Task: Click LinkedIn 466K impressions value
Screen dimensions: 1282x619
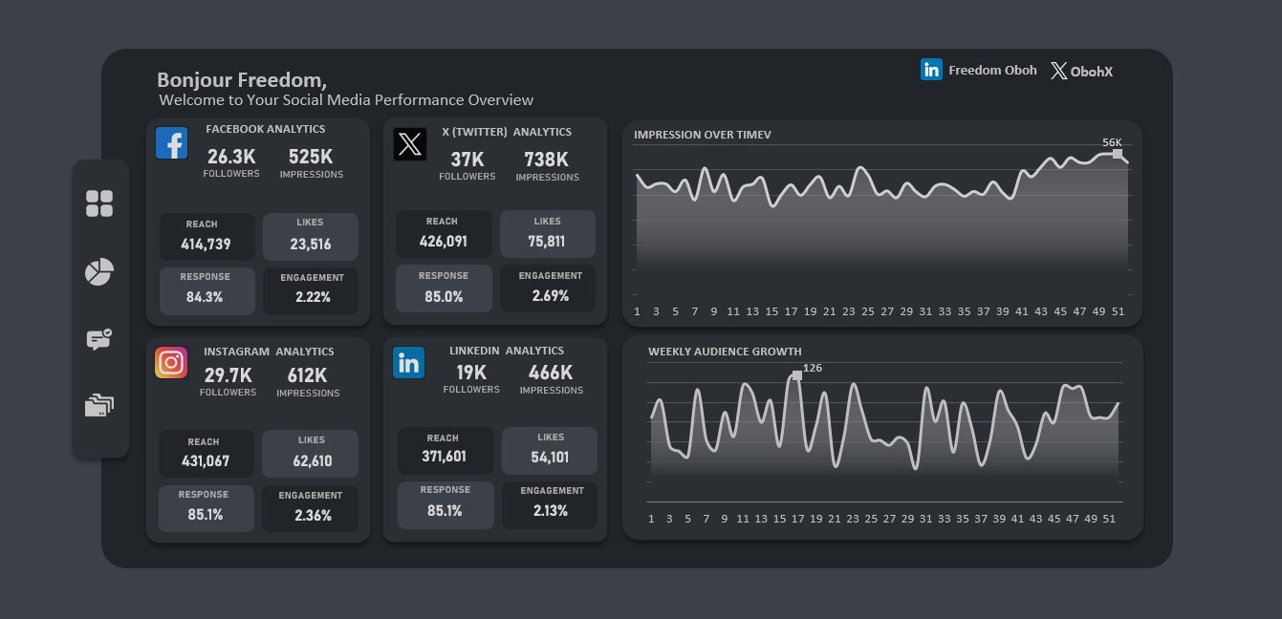Action: pyautogui.click(x=551, y=373)
